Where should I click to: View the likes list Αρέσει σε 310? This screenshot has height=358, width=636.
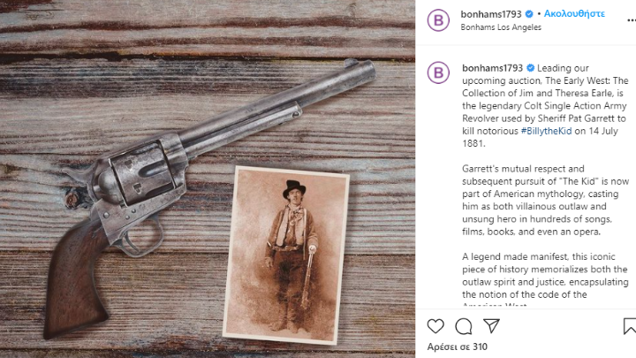(x=458, y=347)
